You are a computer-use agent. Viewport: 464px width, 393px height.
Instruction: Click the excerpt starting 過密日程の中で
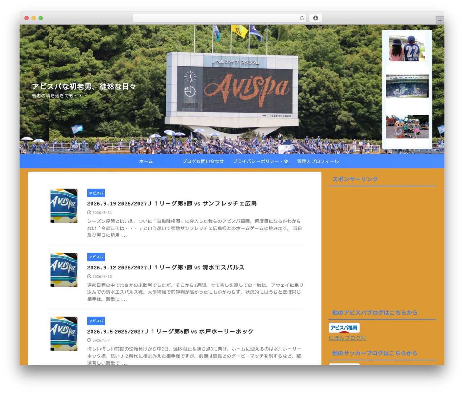pos(195,292)
